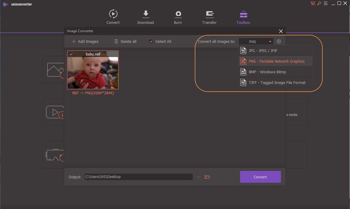Screen dimensions: 350x209
Task: Select the Toolbox tab
Action: (243, 14)
